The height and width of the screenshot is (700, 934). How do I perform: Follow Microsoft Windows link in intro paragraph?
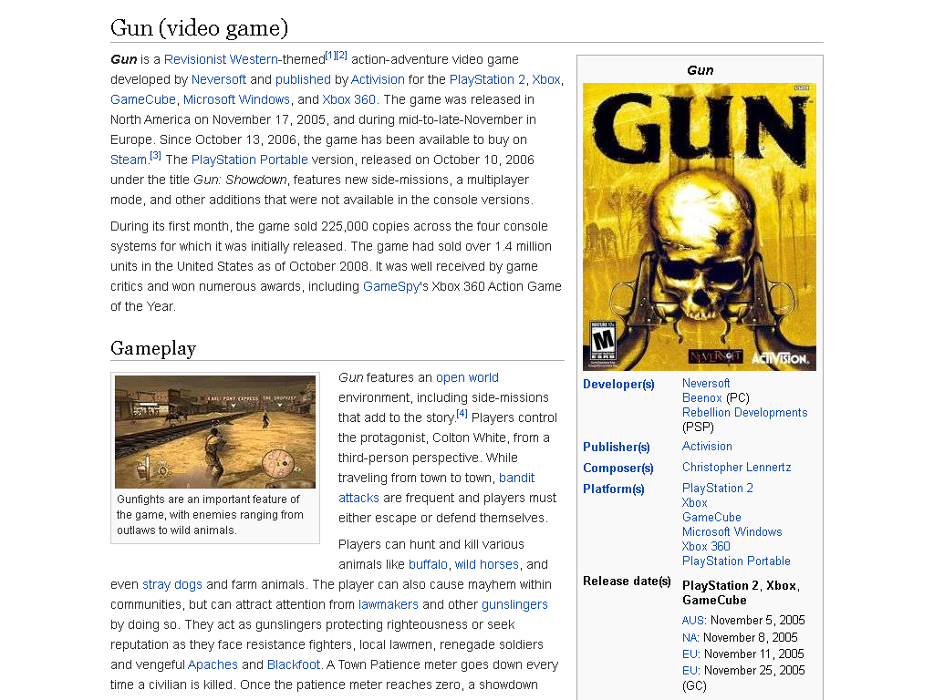tap(236, 99)
